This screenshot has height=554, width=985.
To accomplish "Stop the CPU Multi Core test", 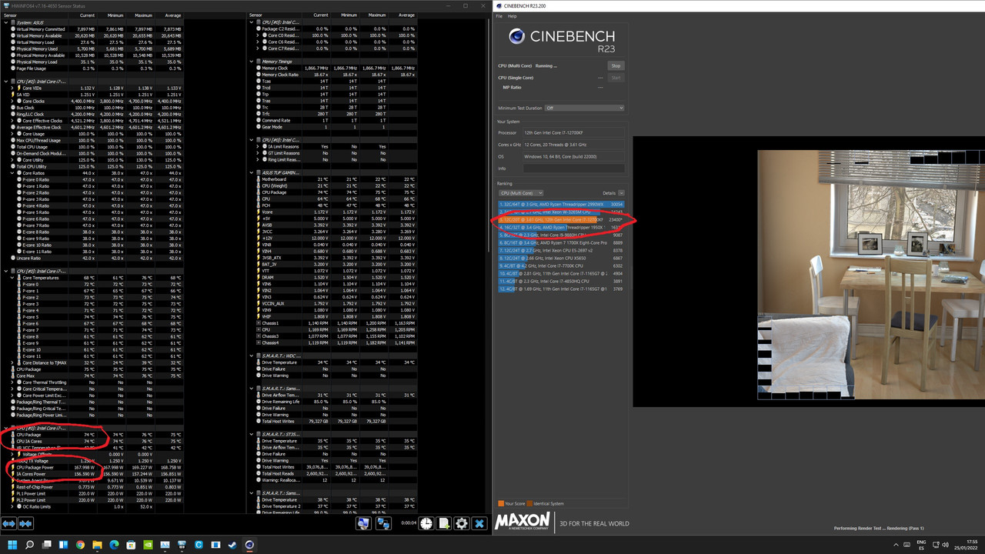I will pos(616,66).
